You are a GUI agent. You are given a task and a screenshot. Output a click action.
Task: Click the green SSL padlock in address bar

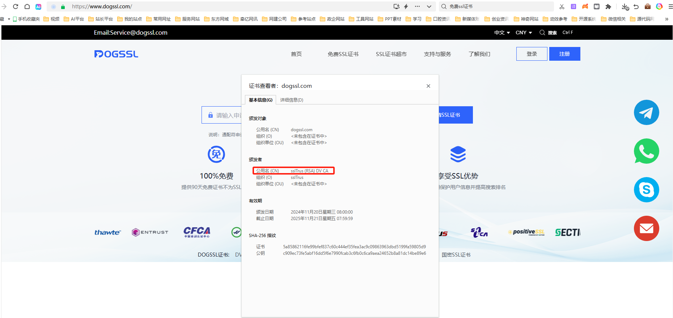click(x=63, y=7)
